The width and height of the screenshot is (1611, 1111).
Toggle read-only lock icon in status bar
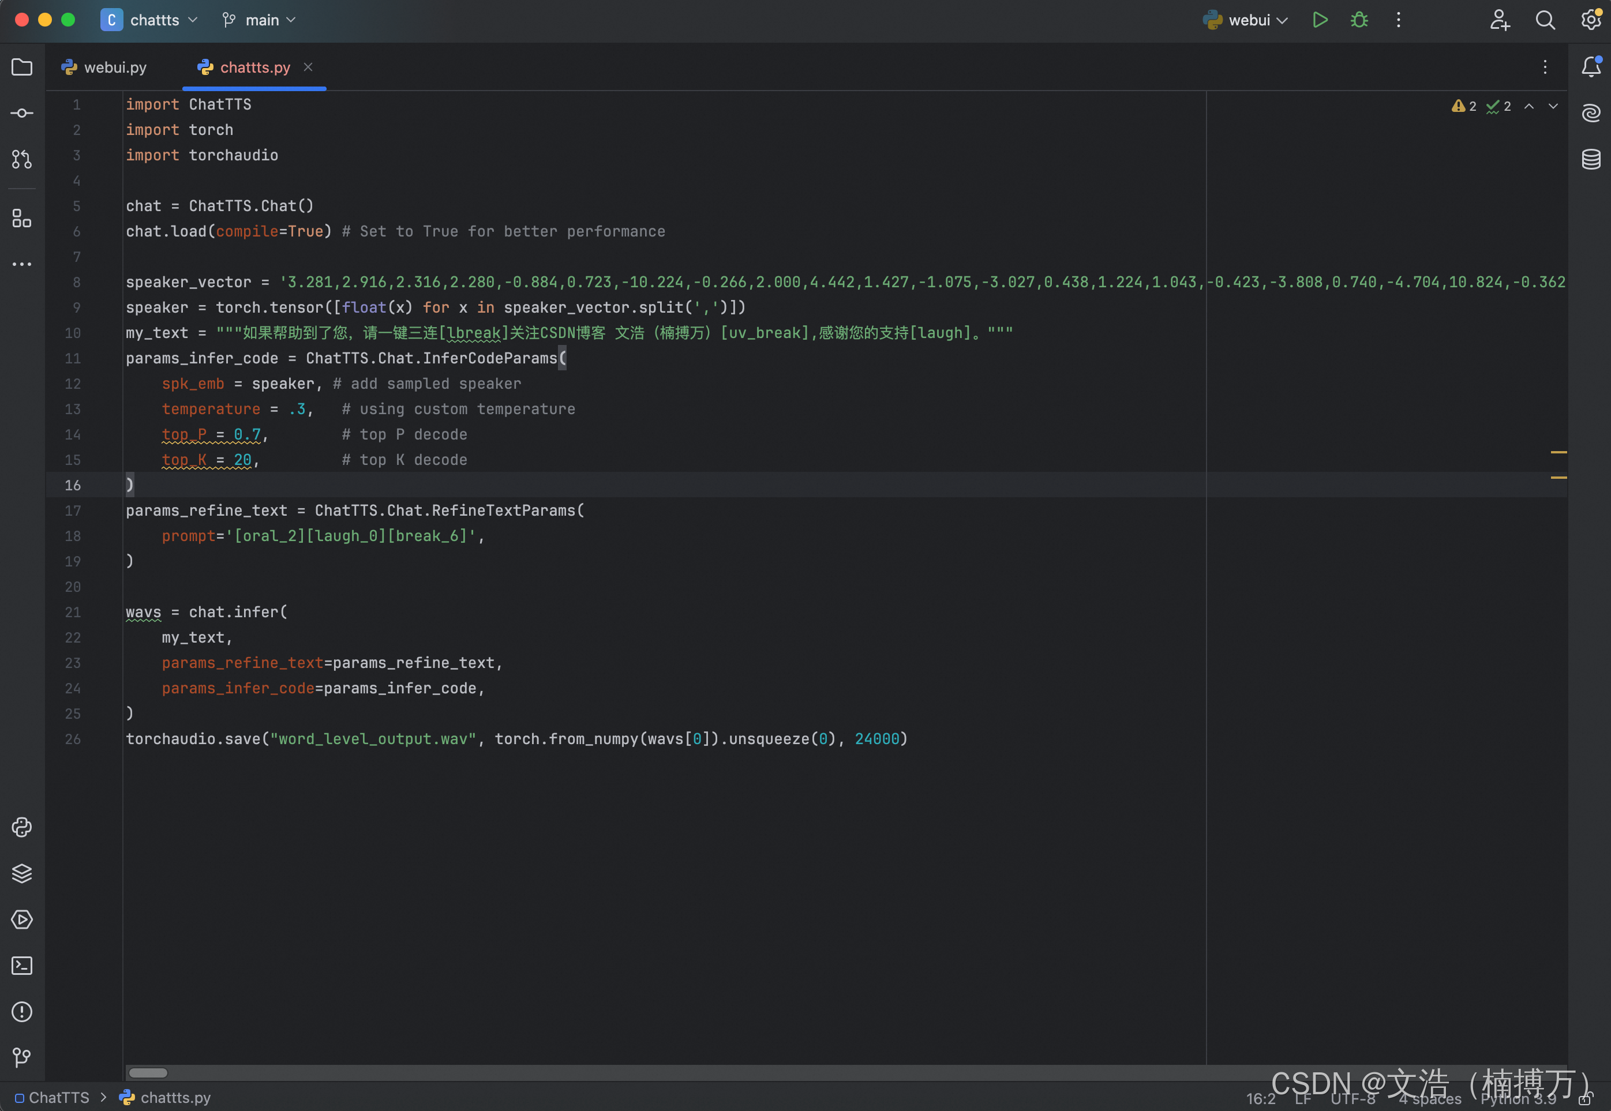point(1586,1098)
